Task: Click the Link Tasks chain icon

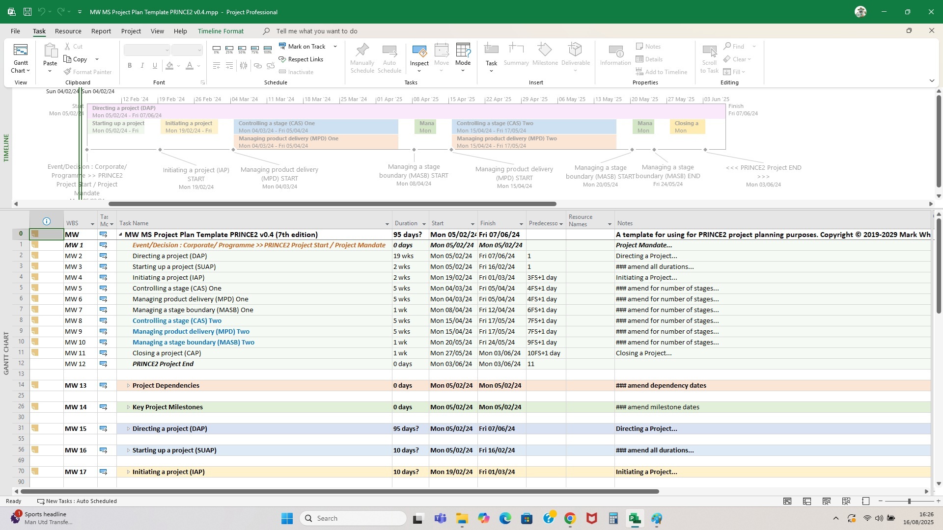Action: tap(257, 65)
